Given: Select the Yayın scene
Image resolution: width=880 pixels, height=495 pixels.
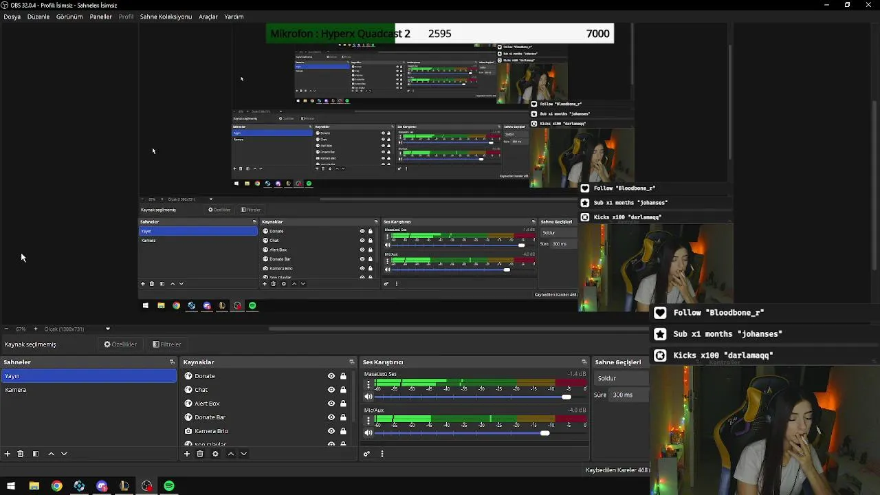Looking at the screenshot, I should pyautogui.click(x=89, y=376).
